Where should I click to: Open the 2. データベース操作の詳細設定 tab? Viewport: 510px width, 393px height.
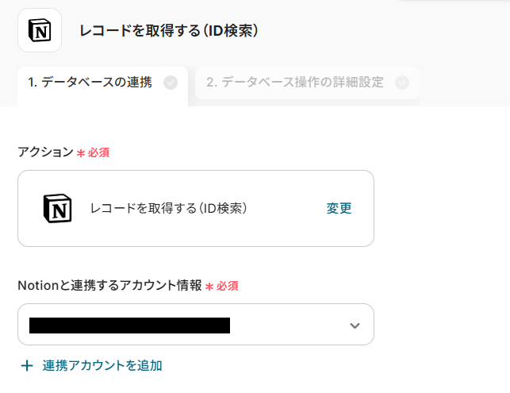tap(295, 82)
